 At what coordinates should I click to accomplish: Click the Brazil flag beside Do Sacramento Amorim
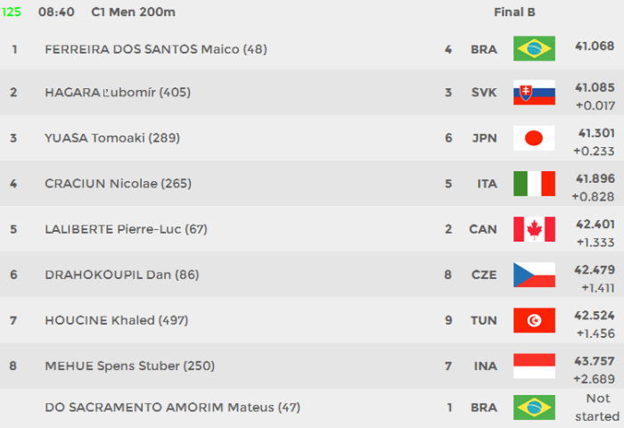click(534, 407)
